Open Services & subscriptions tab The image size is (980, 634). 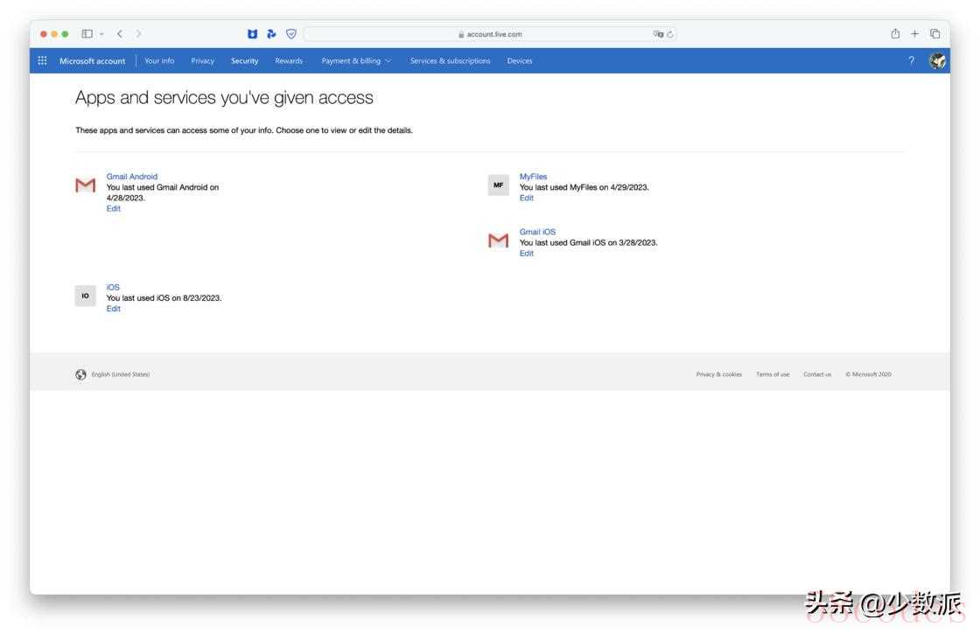tap(450, 60)
